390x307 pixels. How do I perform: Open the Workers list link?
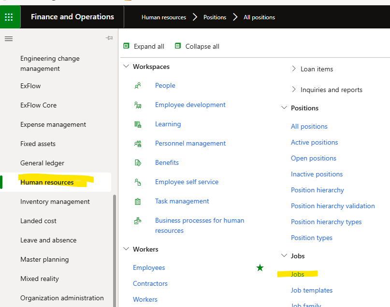tap(145, 300)
